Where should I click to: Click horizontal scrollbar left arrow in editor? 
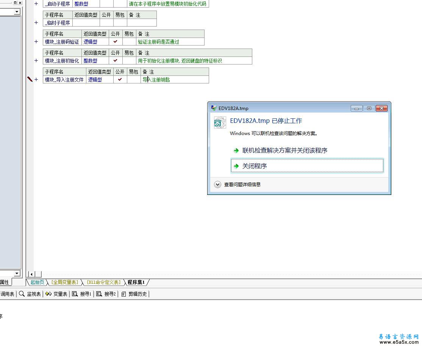point(31,274)
